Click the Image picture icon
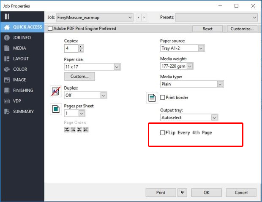 coord(7,80)
